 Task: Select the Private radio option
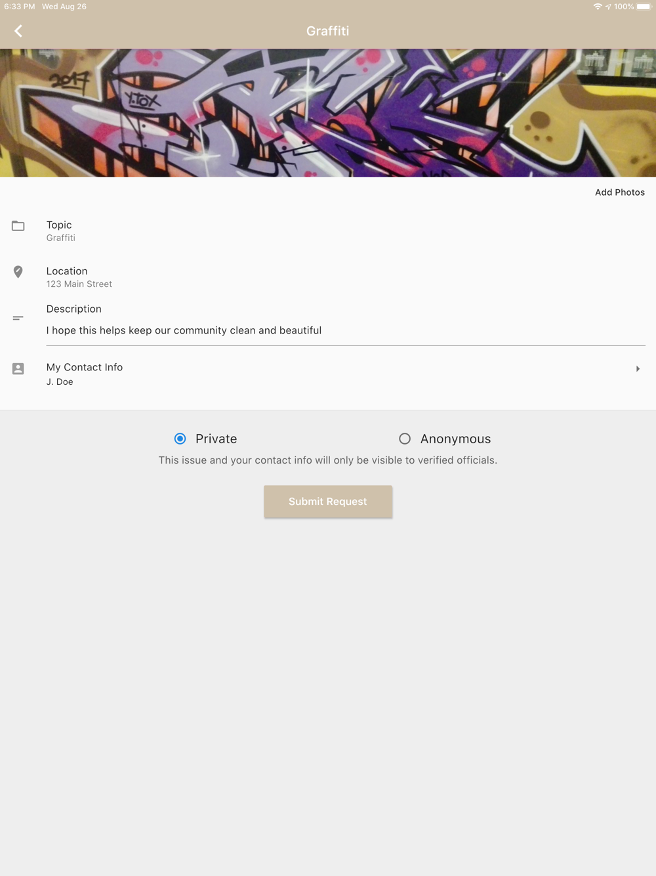click(x=180, y=439)
